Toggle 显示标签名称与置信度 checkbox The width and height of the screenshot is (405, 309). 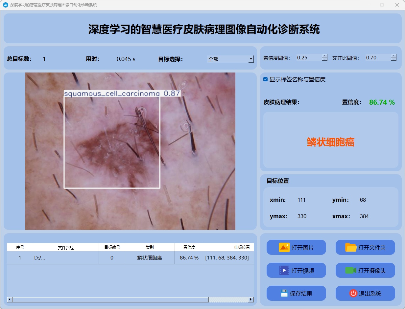[x=266, y=79]
